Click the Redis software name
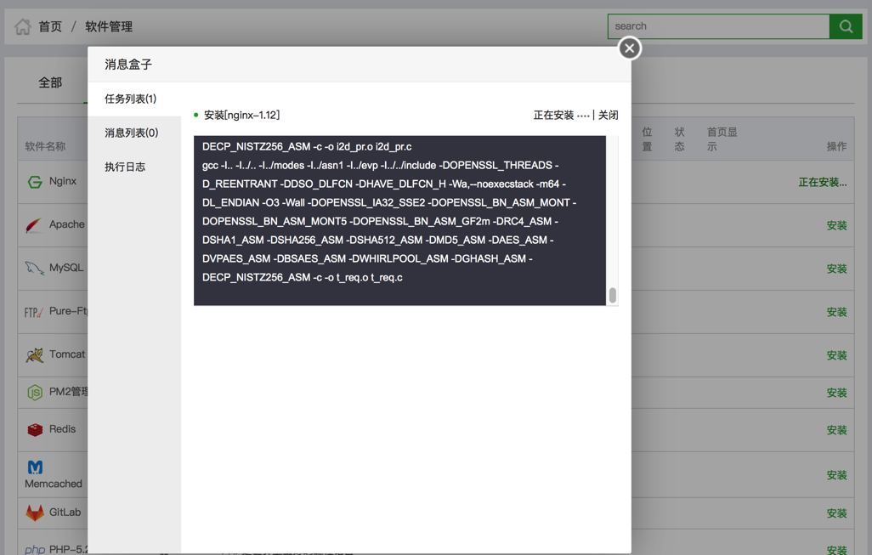Screen dimensions: 872x555 [62, 429]
